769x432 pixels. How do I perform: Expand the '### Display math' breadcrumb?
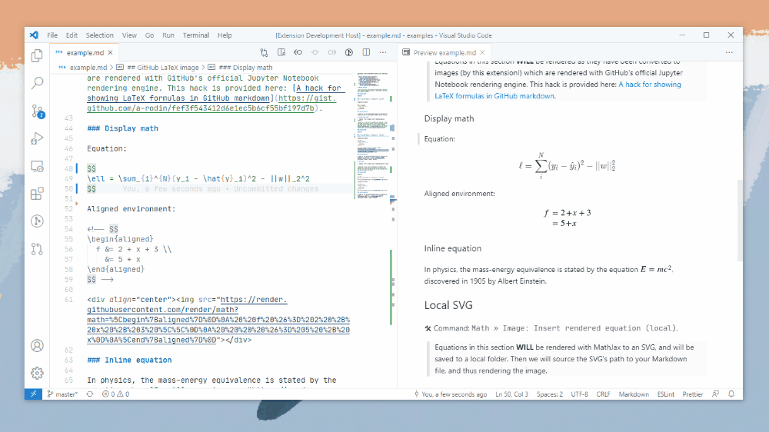(240, 68)
